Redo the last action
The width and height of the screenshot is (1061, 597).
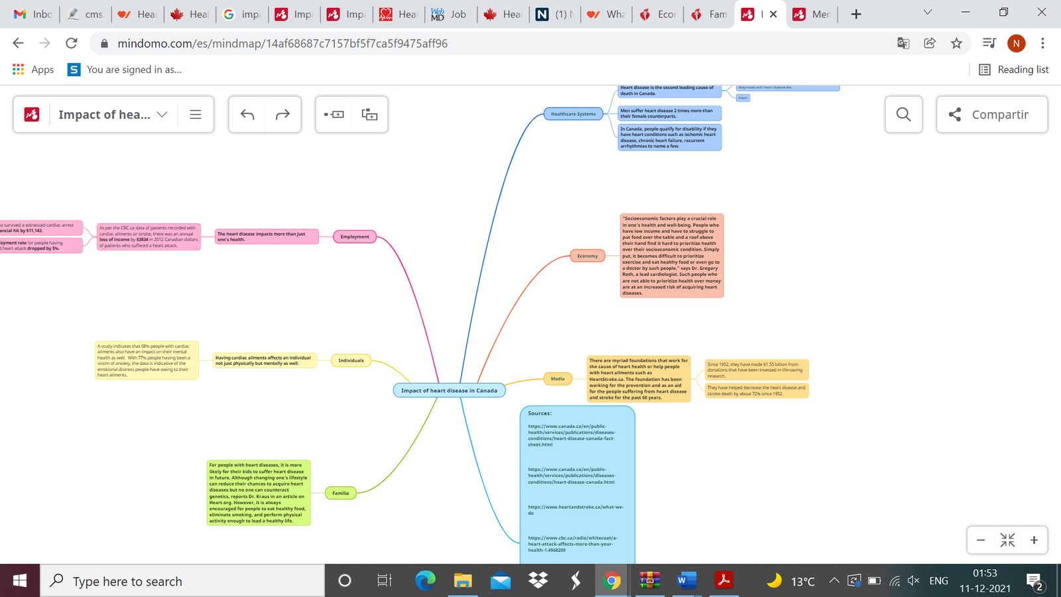[282, 115]
